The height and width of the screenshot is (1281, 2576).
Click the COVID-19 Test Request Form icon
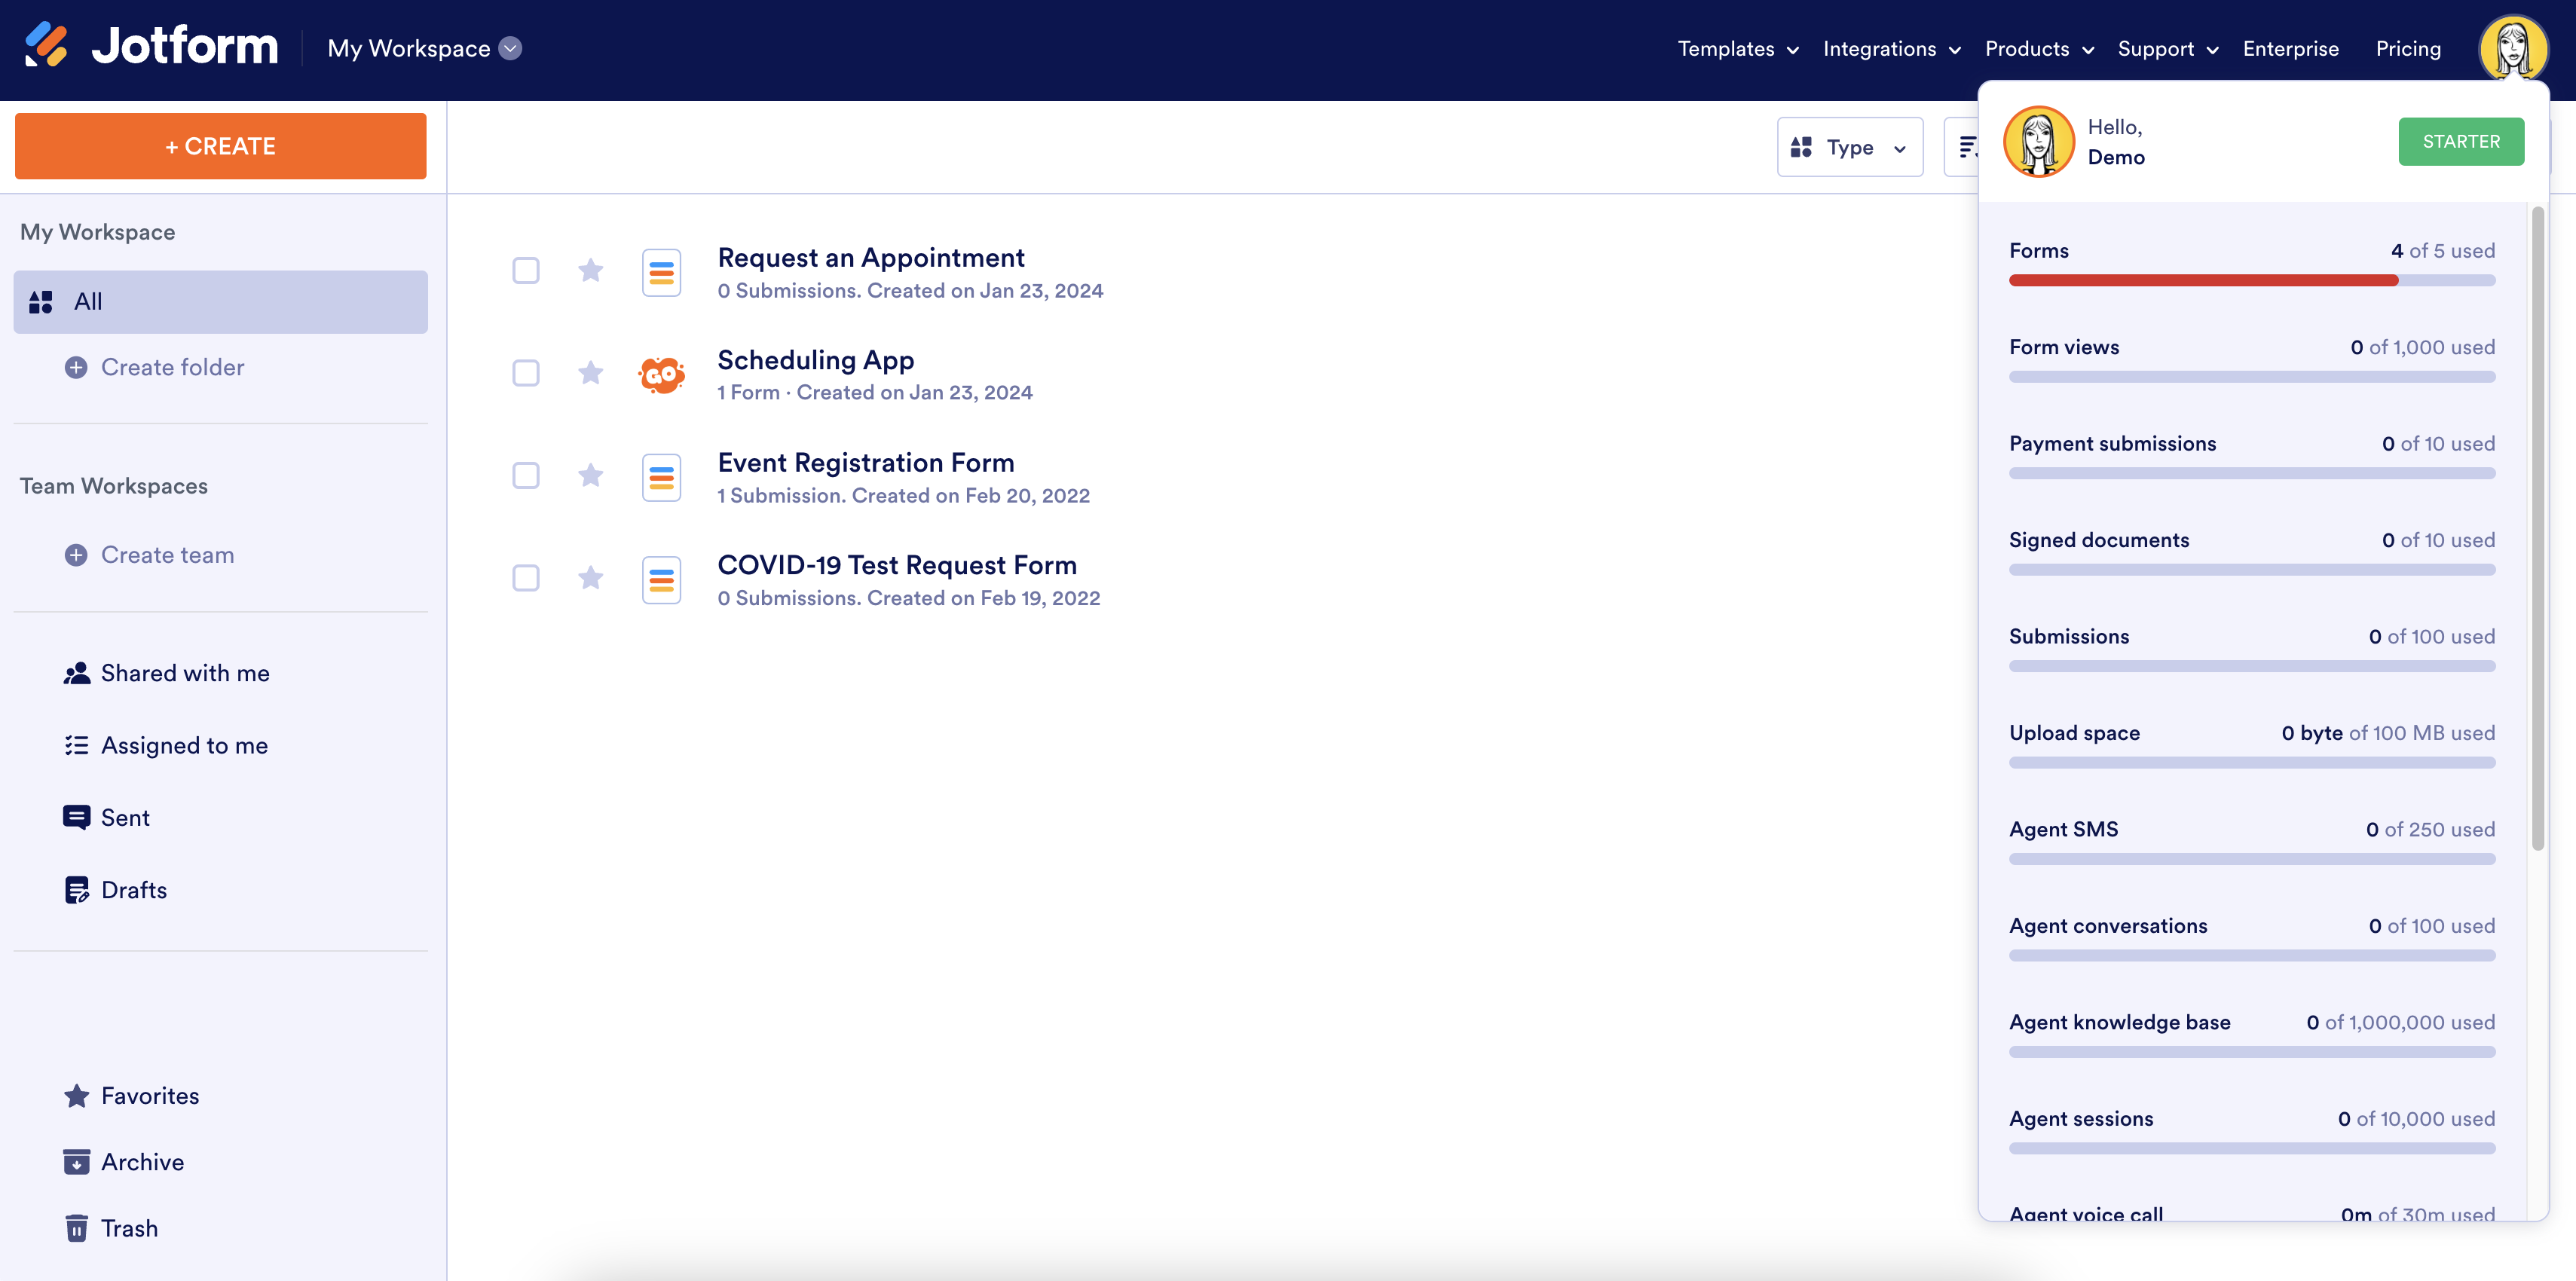pyautogui.click(x=661, y=580)
